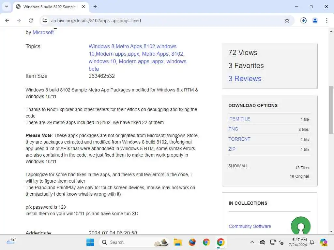Open the 'Windows 8' topic link

click(101, 46)
